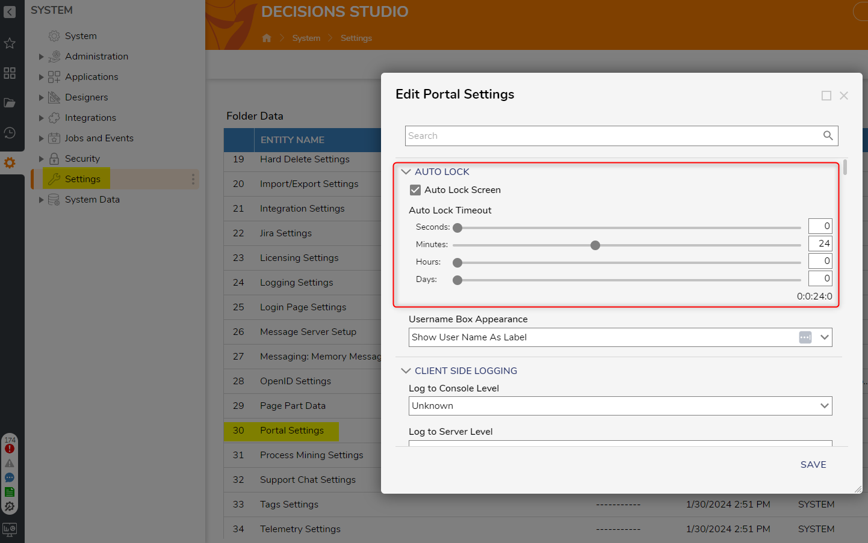This screenshot has height=543, width=868.
Task: Click the Designers icon in the tree
Action: click(x=54, y=97)
